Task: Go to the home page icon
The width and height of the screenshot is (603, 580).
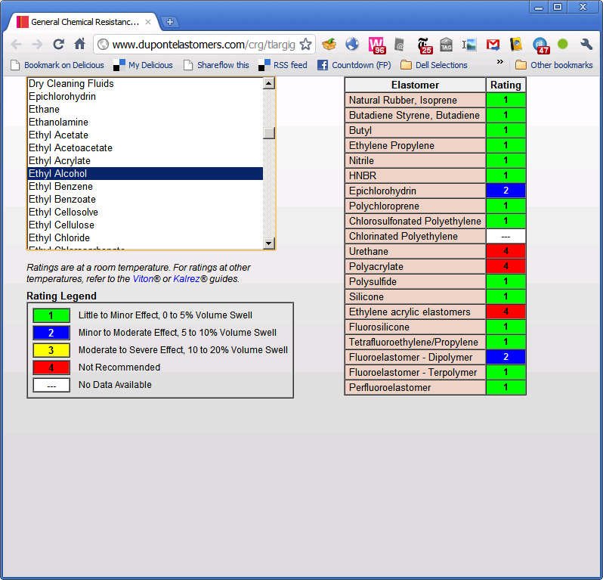Action: coord(79,45)
